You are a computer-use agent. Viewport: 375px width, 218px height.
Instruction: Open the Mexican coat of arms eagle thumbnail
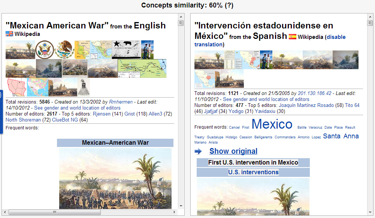tap(64, 50)
